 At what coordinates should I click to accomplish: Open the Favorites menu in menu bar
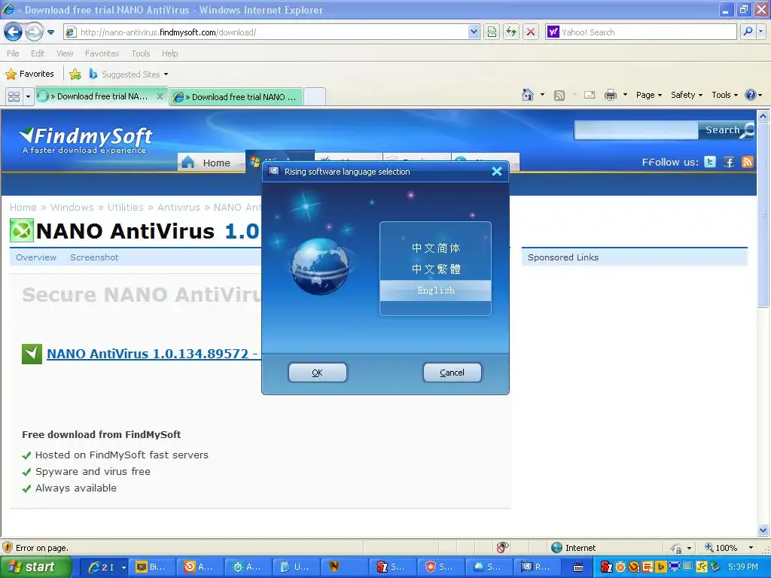102,53
